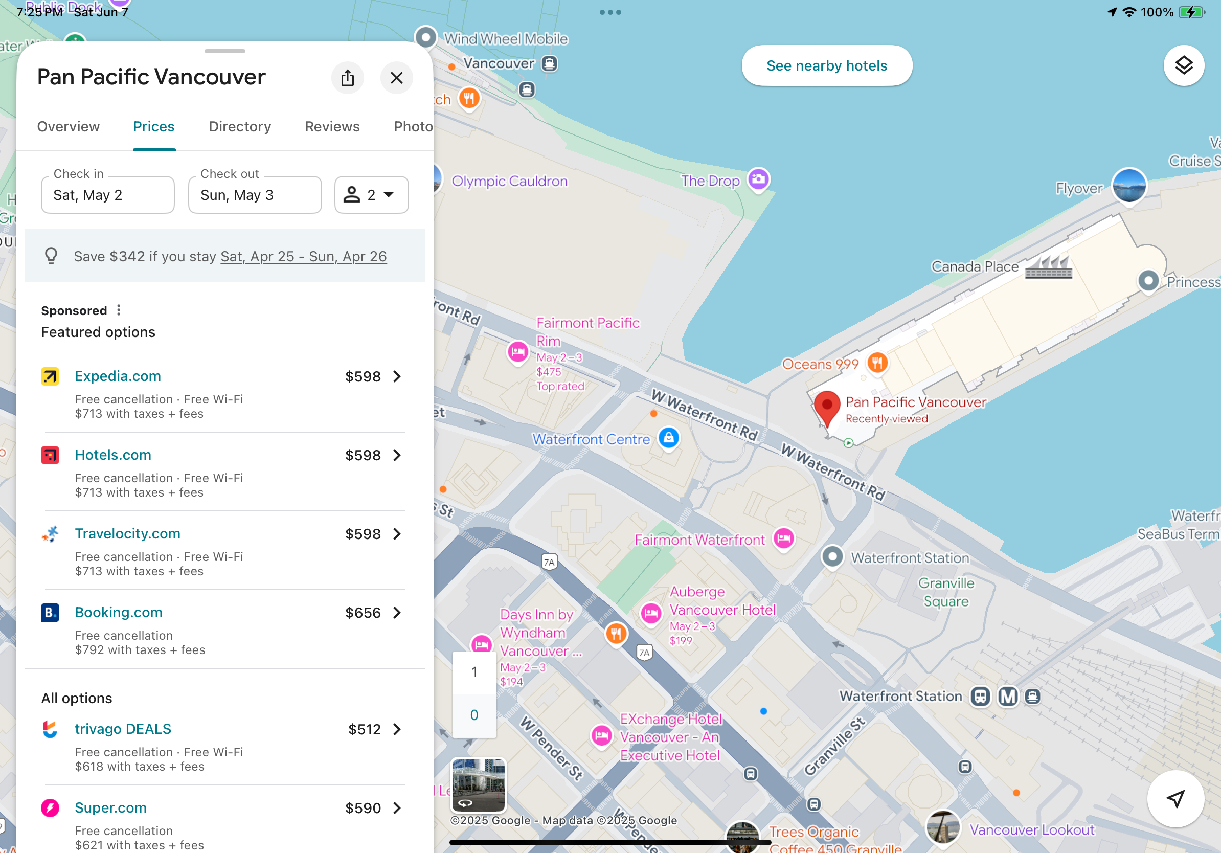Screen dimensions: 1221x853
Task: Open the trivago DEALS link
Action: pos(123,729)
